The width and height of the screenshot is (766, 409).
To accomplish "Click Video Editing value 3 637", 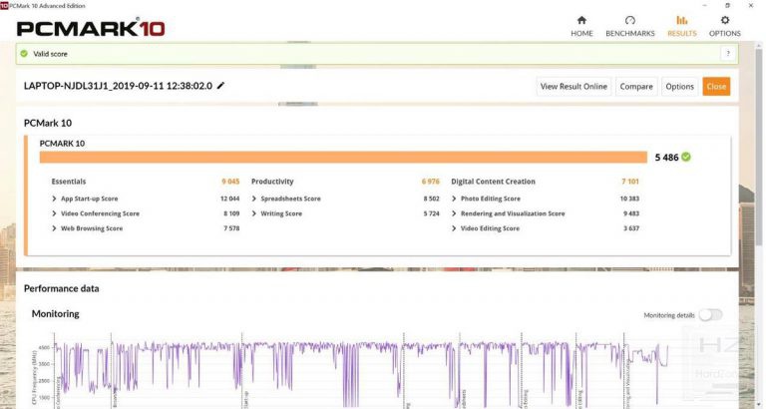I will pos(631,228).
